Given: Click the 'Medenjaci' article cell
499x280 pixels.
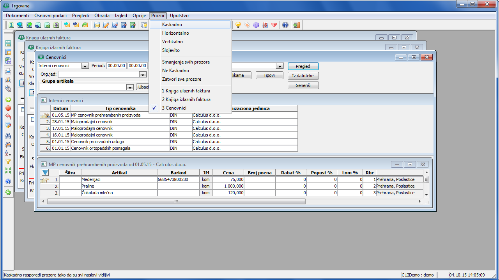Looking at the screenshot, I should coord(119,179).
